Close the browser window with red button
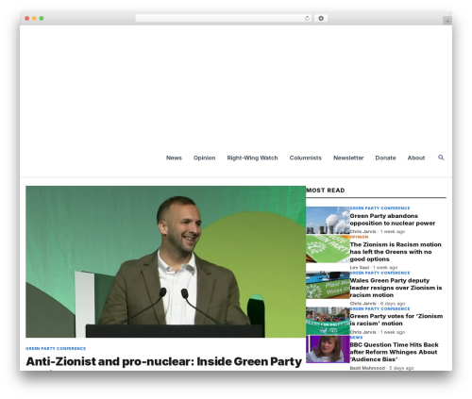 (x=27, y=18)
